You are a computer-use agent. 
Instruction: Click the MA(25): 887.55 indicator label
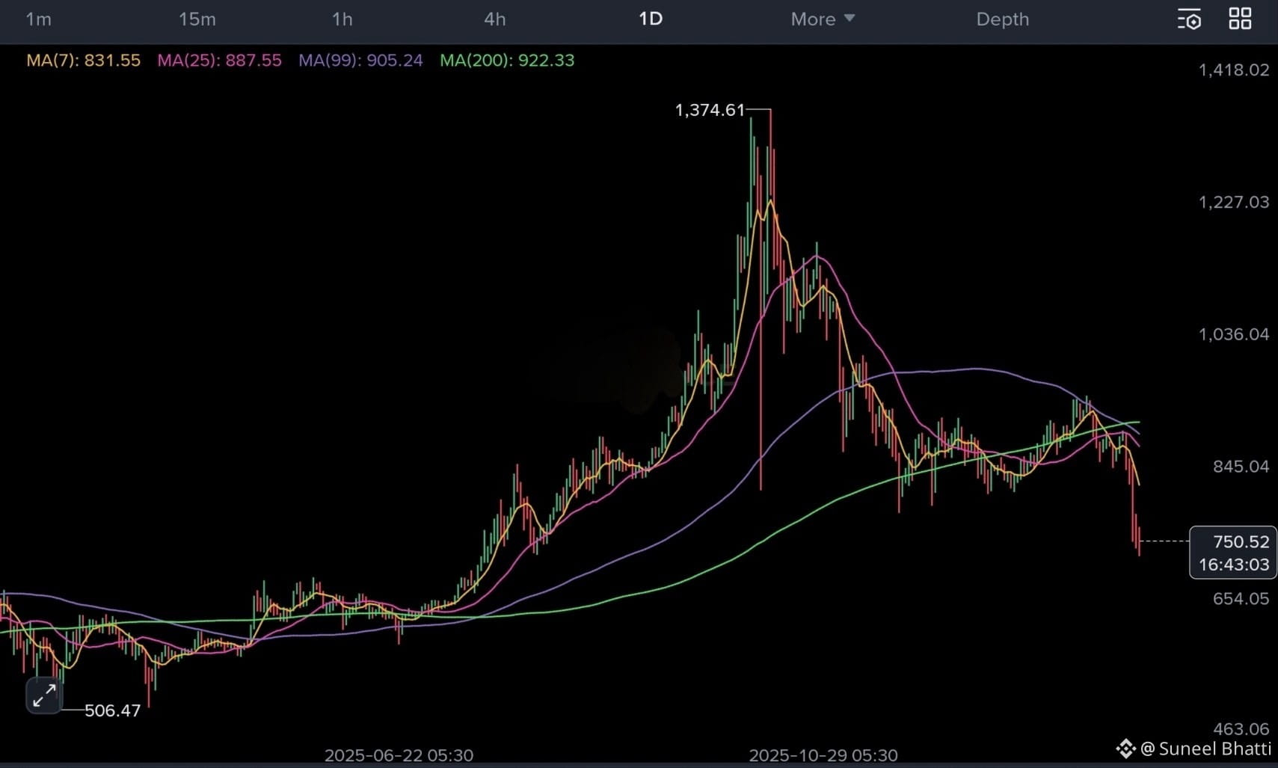click(219, 61)
